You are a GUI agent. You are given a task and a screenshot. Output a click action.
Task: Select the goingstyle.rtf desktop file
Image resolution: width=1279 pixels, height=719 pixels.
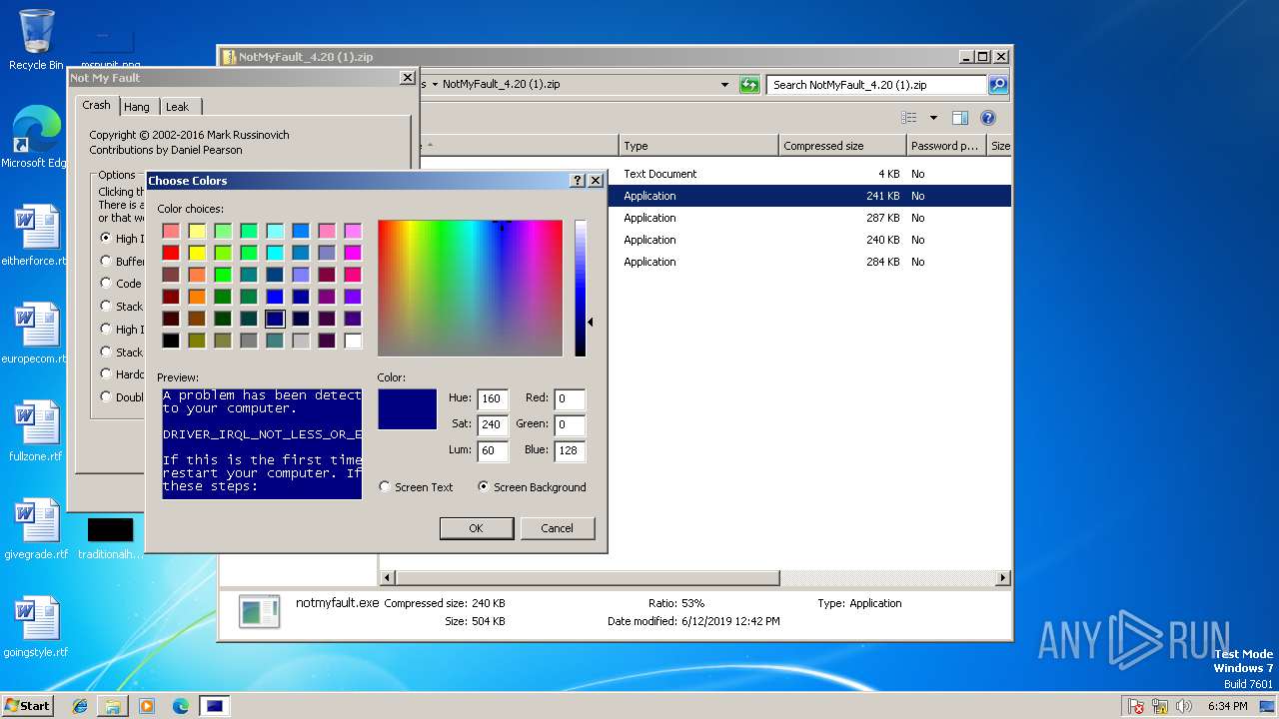(x=36, y=626)
